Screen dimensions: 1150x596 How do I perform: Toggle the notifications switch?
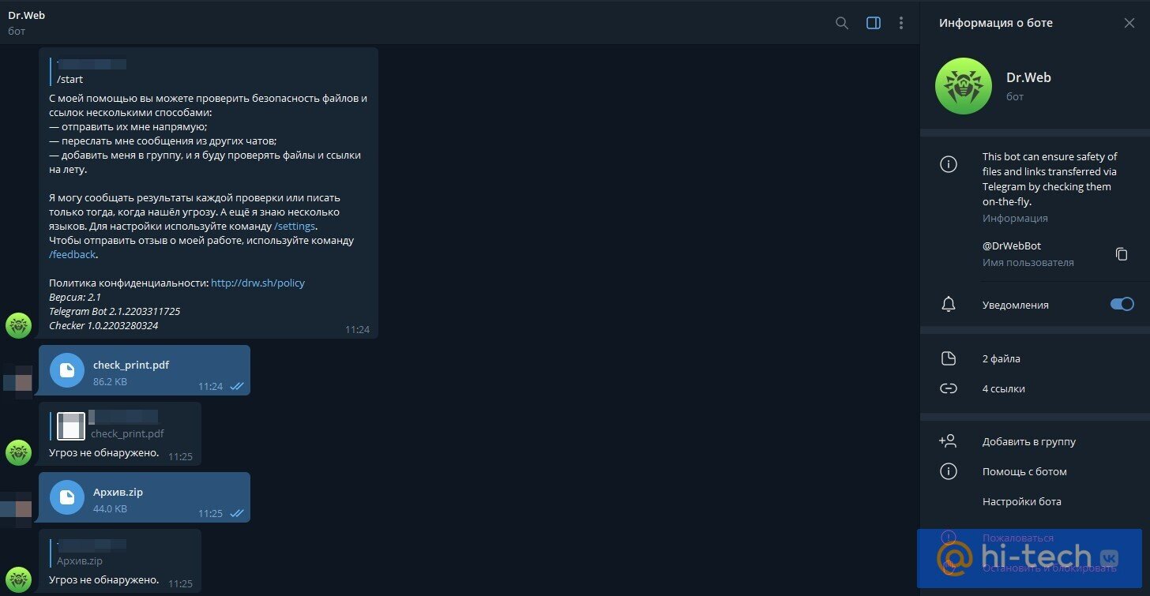1122,304
